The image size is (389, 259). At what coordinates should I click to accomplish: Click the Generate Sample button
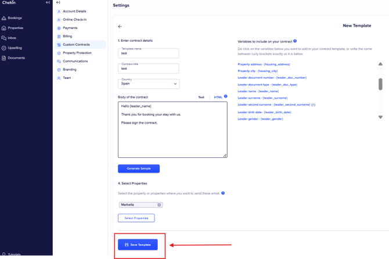(x=139, y=168)
